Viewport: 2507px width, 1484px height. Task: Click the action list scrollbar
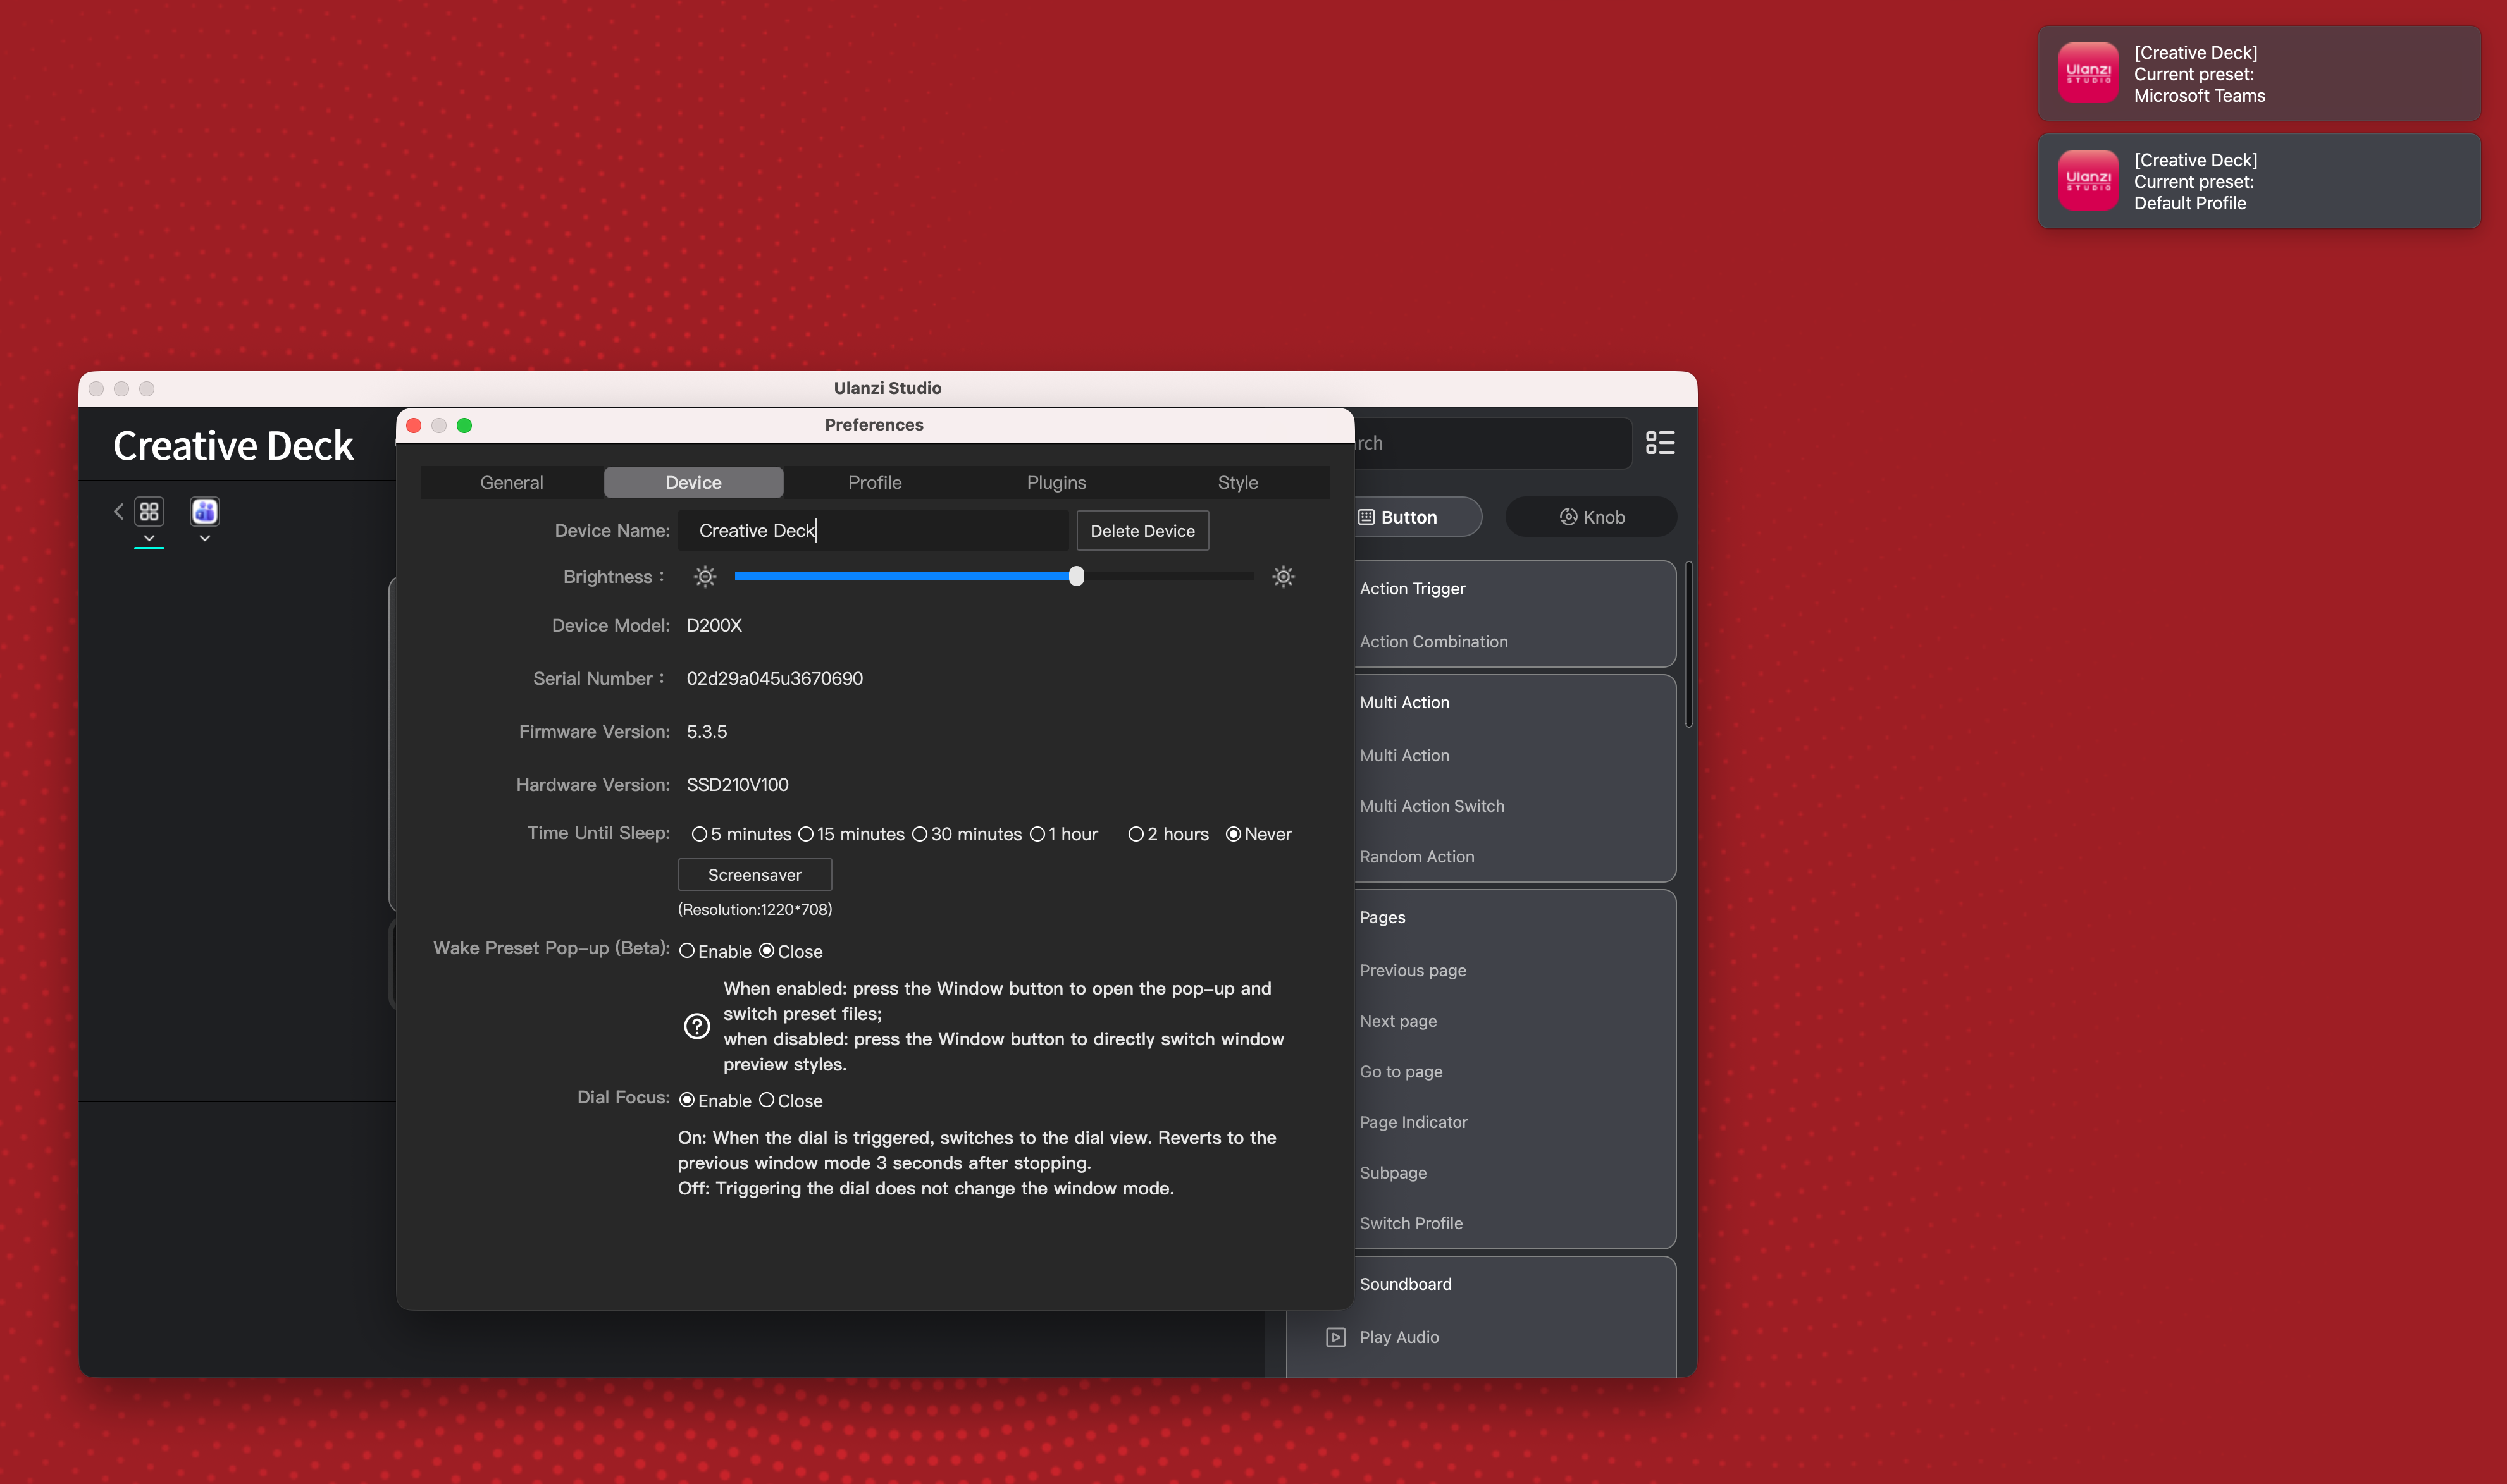(1688, 645)
